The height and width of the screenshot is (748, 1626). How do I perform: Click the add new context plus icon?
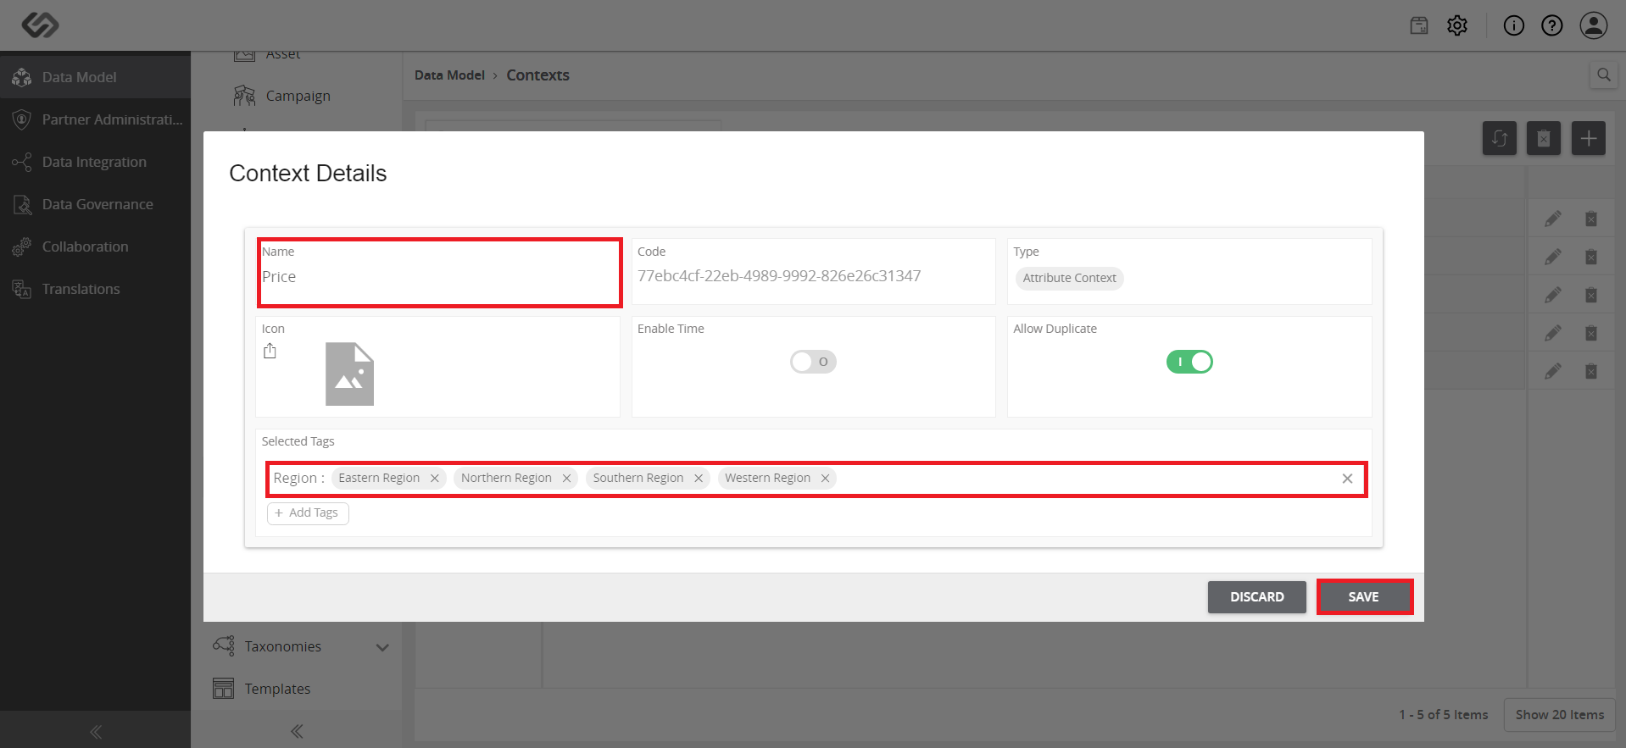1589,138
